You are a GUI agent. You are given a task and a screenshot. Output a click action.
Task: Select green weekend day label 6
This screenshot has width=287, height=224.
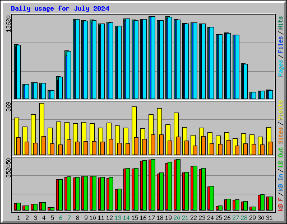[x=61, y=218]
